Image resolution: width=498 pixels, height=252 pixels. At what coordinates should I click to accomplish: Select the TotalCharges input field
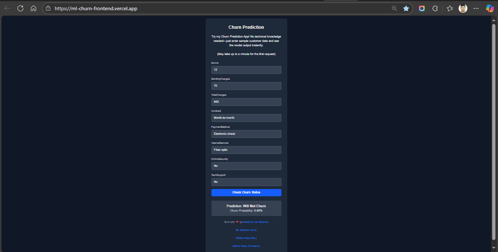tap(246, 102)
